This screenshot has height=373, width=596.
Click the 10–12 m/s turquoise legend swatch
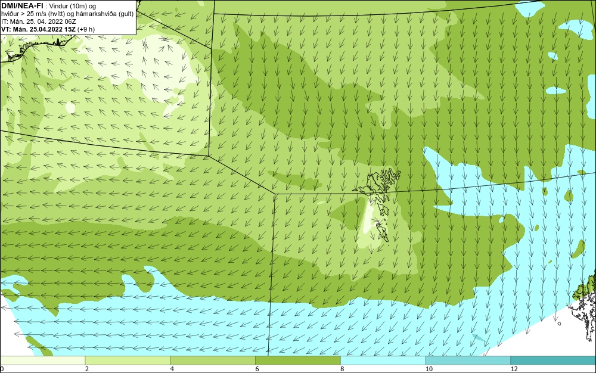(x=468, y=360)
